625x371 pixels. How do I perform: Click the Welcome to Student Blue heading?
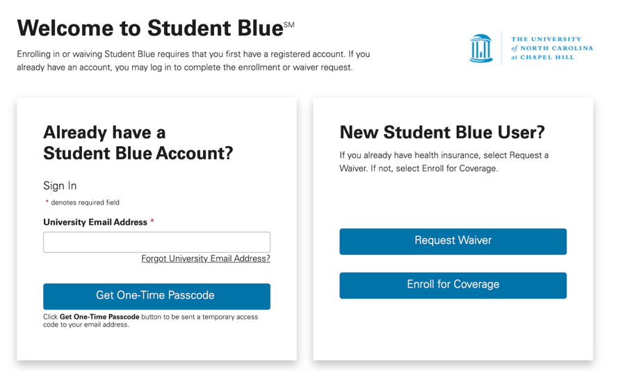(150, 28)
